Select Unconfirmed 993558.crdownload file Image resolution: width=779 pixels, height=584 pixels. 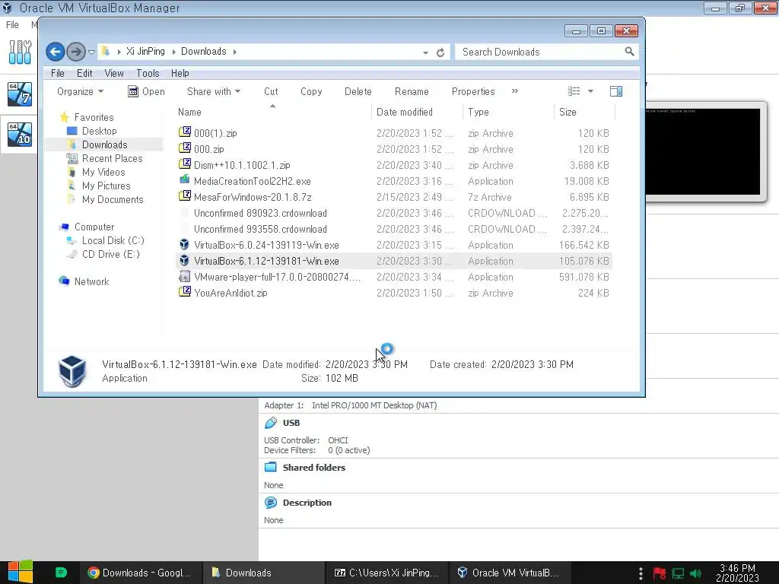click(260, 229)
